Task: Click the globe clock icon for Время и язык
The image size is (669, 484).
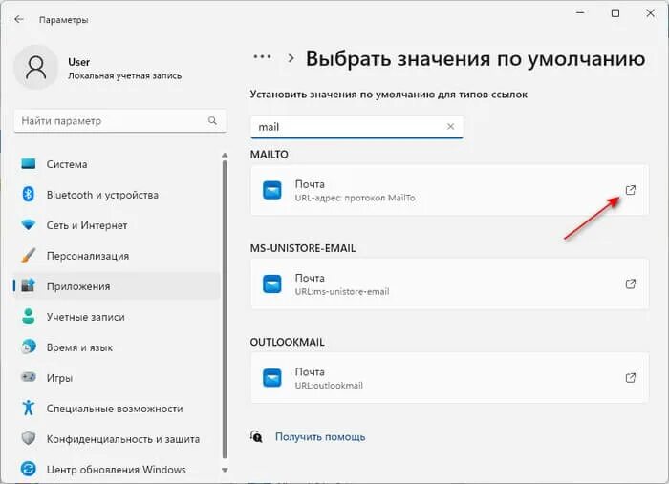Action: point(29,347)
